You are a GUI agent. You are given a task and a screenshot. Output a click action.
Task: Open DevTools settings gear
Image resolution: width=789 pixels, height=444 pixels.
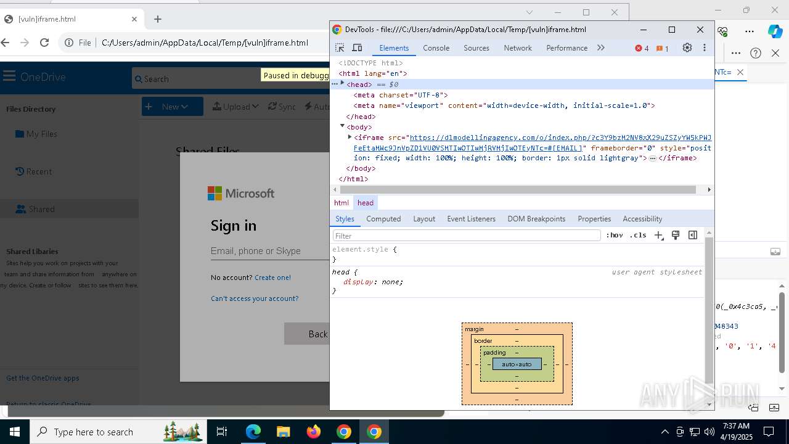687,47
